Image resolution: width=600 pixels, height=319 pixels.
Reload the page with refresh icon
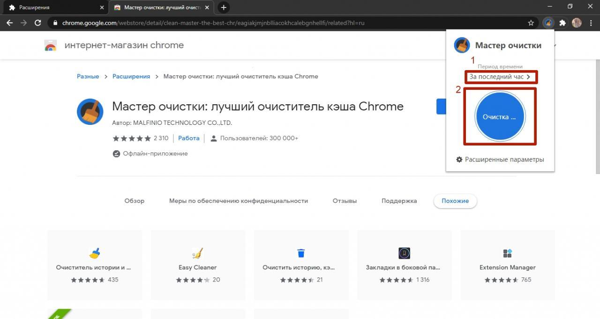coord(38,22)
